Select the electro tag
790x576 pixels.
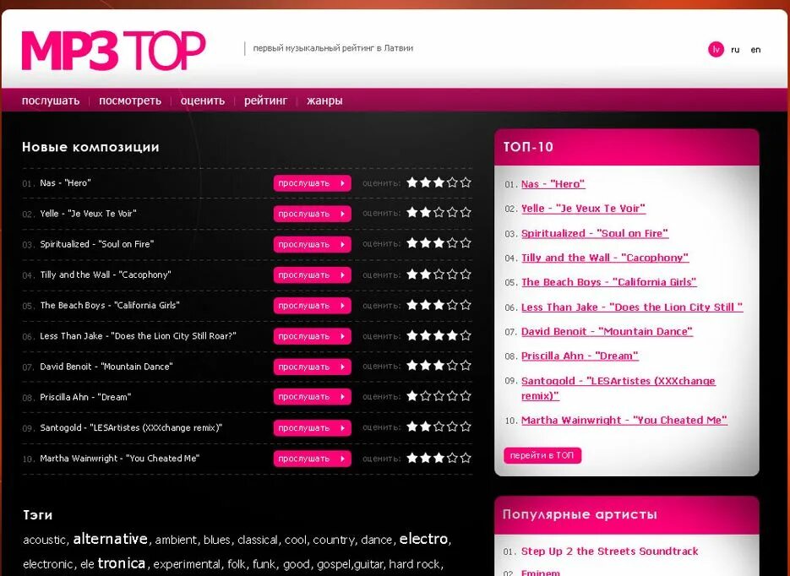tap(423, 539)
